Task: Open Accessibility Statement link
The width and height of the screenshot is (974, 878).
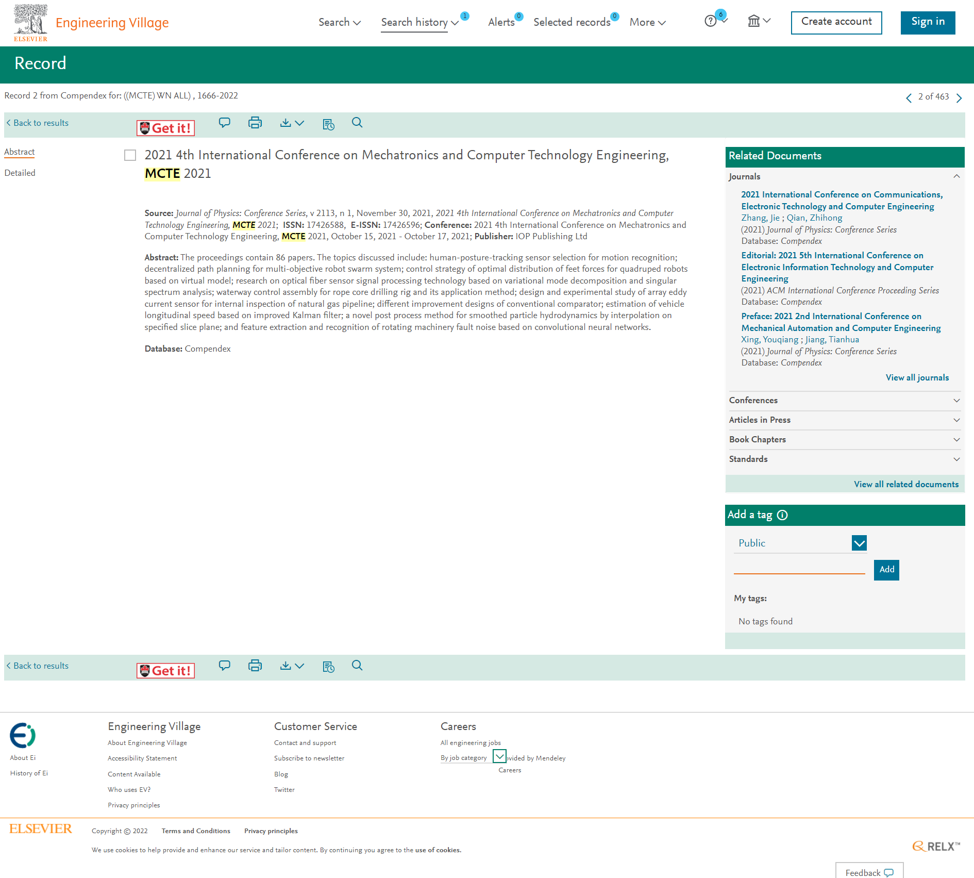Action: tap(142, 758)
